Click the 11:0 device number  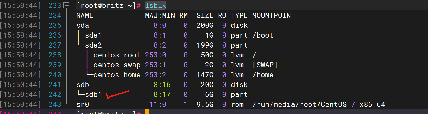[x=158, y=104]
